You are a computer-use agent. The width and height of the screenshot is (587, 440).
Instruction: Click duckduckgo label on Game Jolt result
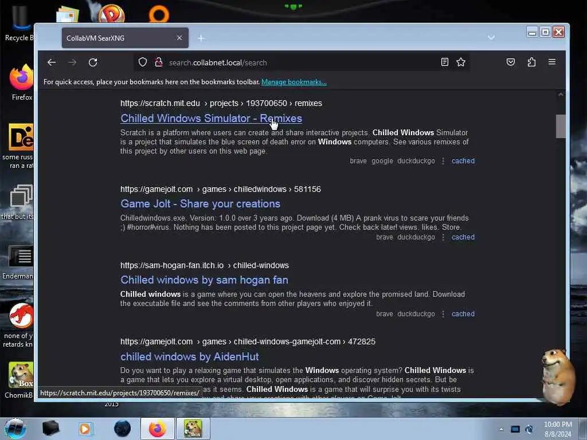pos(416,237)
